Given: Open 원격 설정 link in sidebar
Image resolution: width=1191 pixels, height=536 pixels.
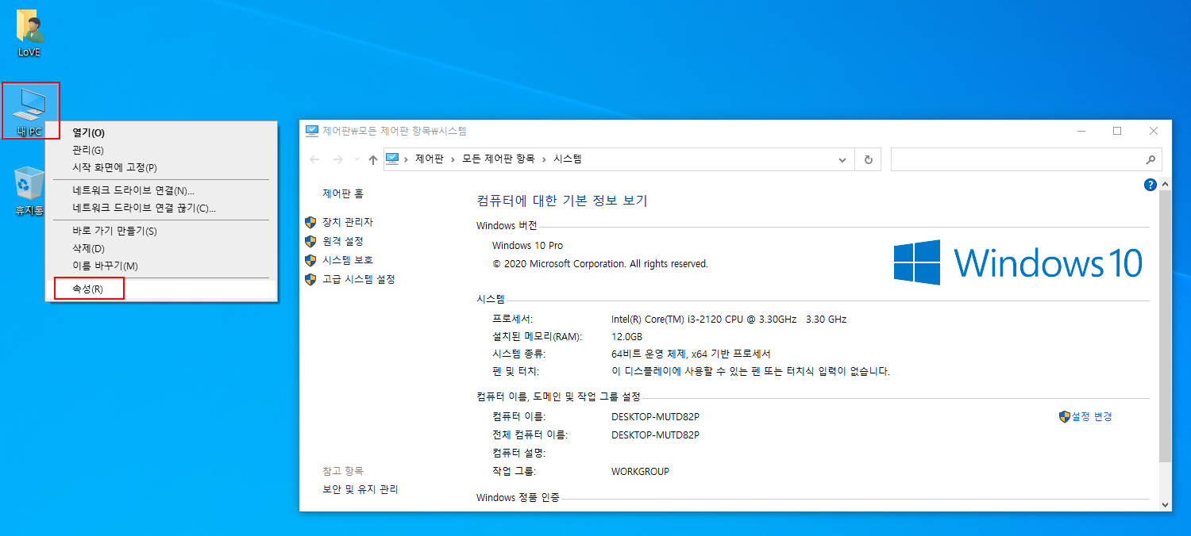Looking at the screenshot, I should click(x=343, y=242).
